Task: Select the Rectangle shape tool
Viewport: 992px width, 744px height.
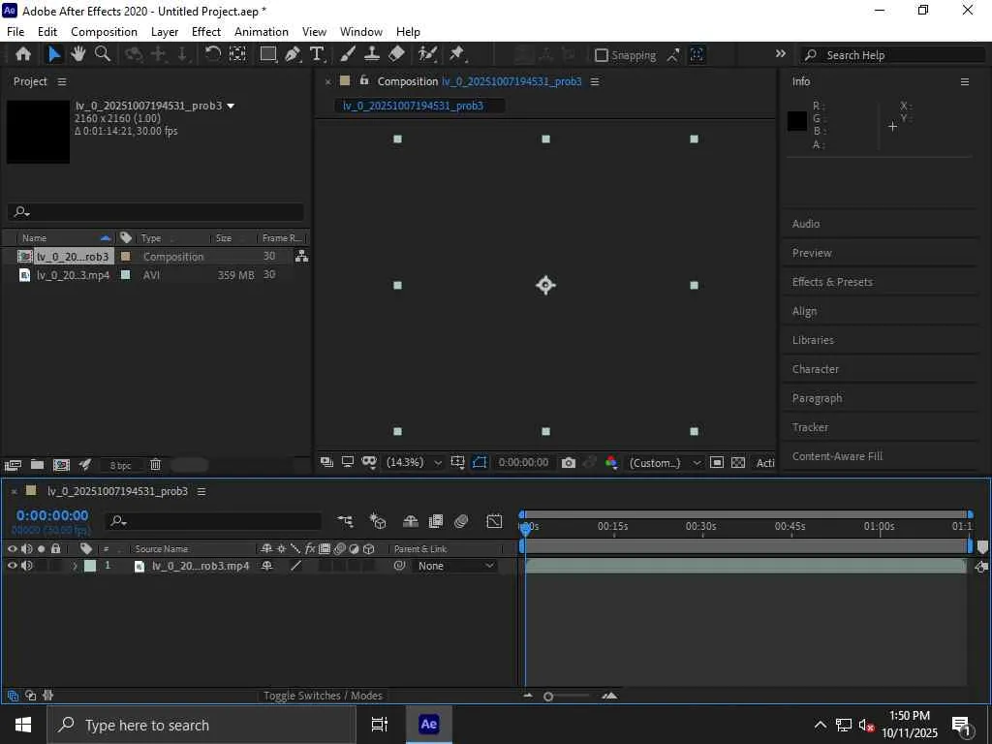Action: pyautogui.click(x=268, y=54)
